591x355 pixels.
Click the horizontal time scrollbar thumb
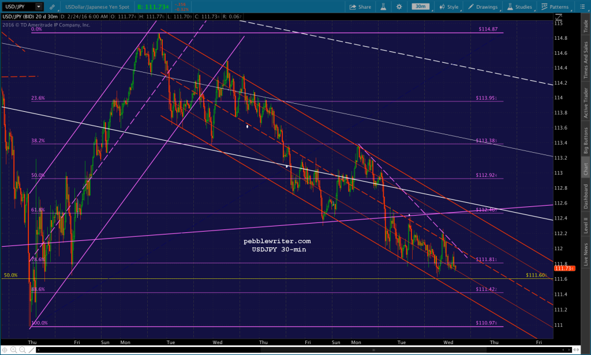pos(373,350)
